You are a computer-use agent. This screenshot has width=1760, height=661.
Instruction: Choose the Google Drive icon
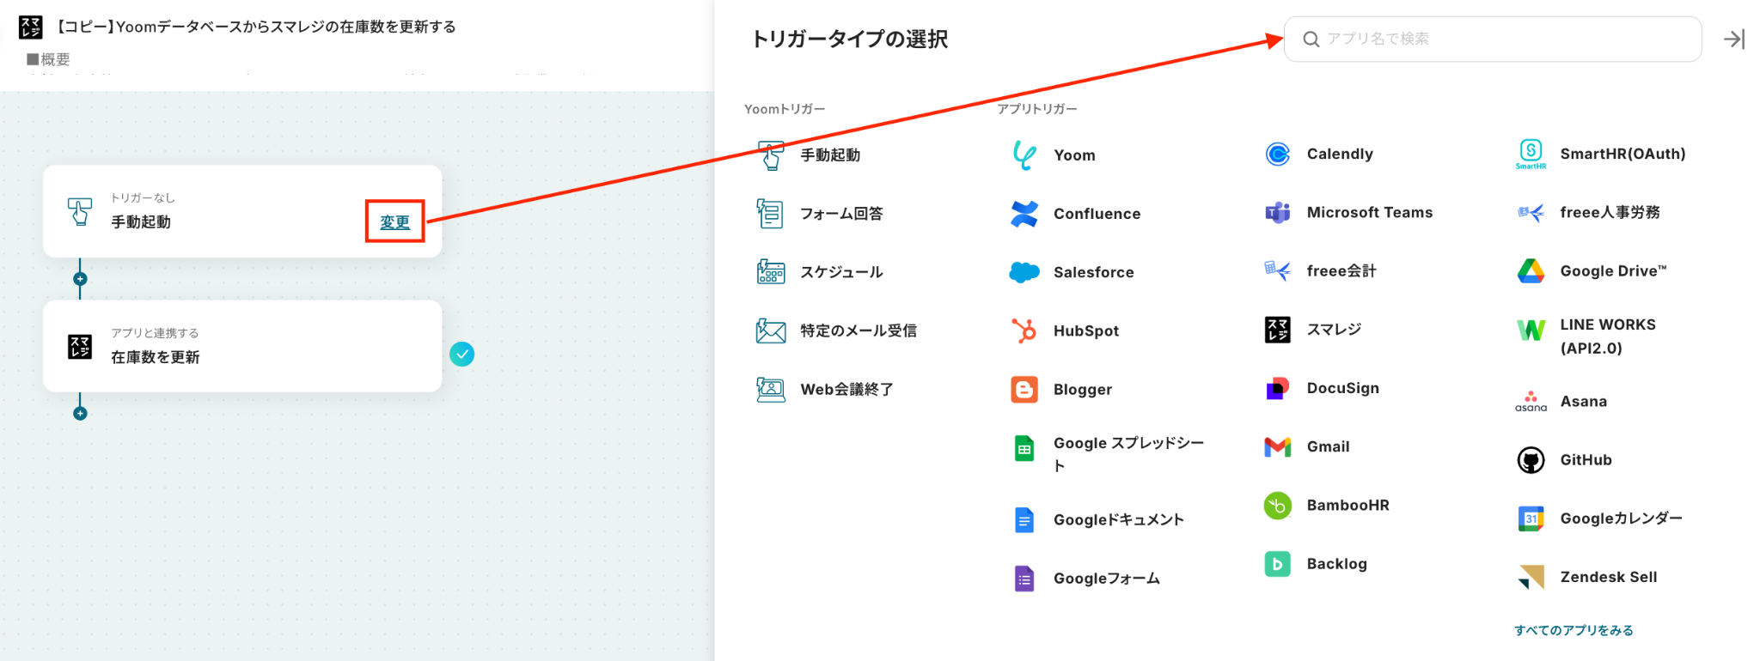click(1531, 271)
